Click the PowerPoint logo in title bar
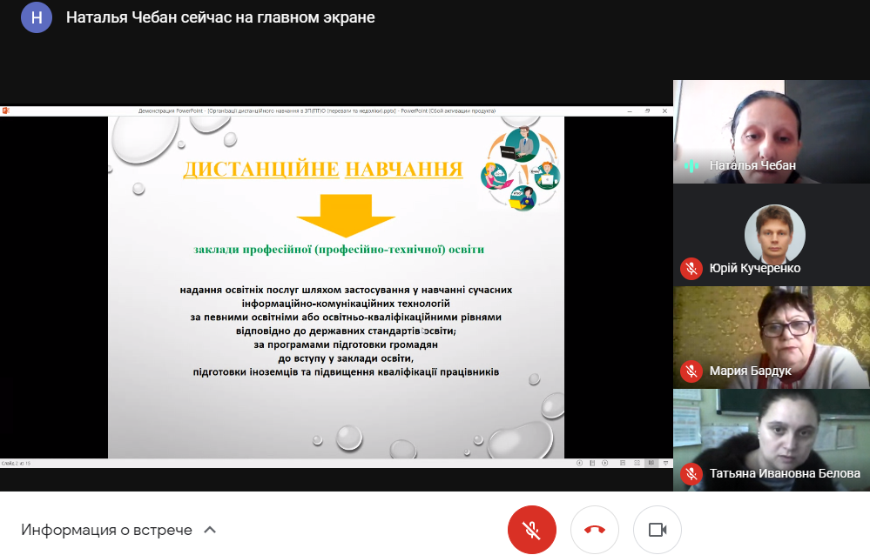Screen dimensions: 870x555 [x=5, y=111]
